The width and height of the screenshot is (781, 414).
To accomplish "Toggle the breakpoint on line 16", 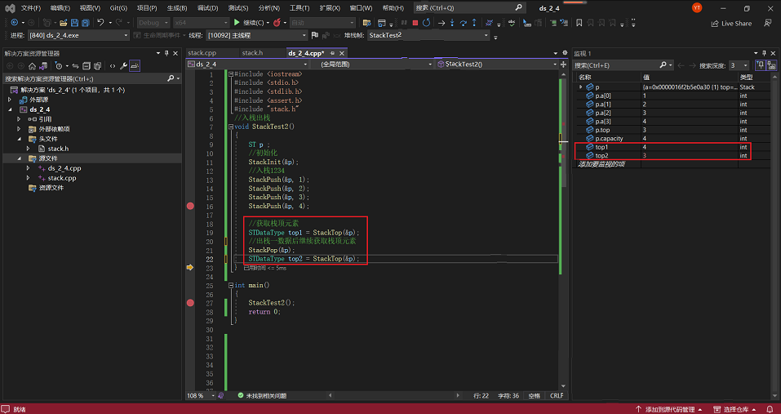I will pyautogui.click(x=190, y=206).
